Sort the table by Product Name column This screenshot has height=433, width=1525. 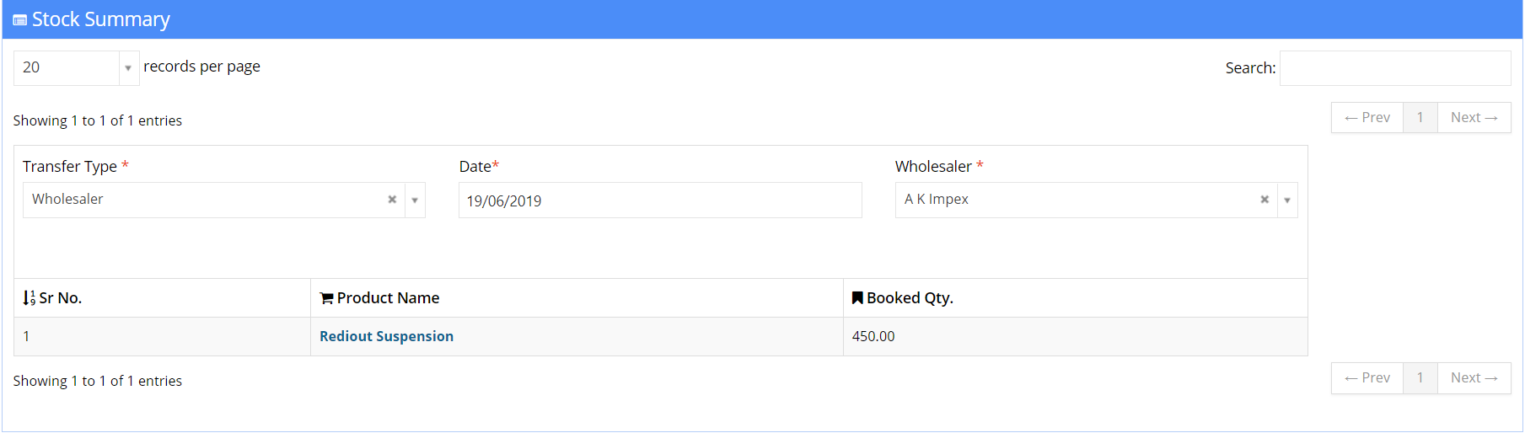[x=577, y=298]
